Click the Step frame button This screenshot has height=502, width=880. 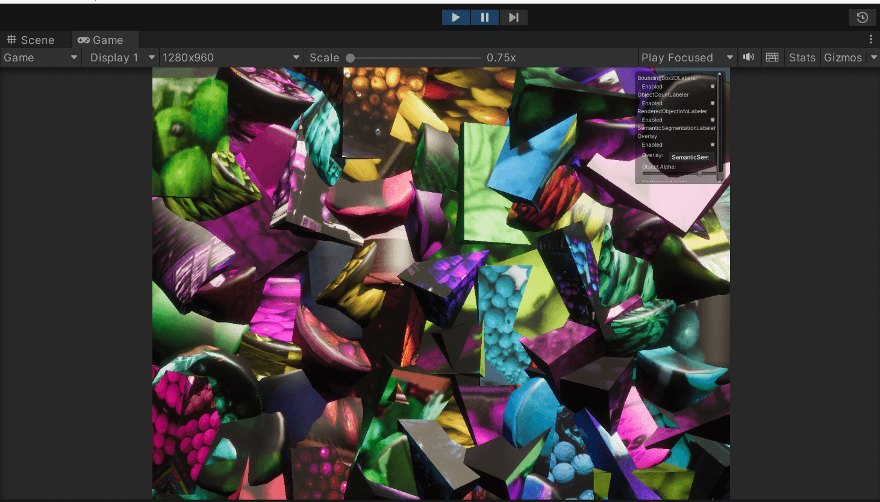pos(514,17)
